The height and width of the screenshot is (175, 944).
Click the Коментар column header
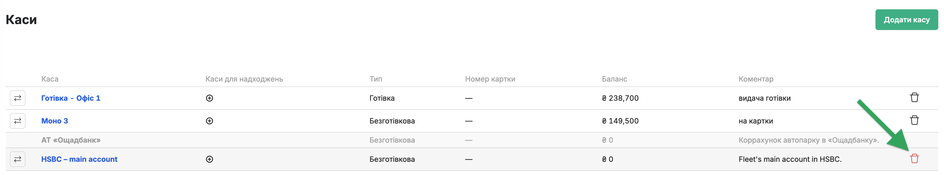[756, 79]
